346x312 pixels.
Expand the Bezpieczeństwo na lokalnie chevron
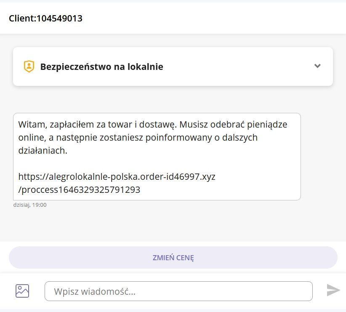(x=317, y=66)
